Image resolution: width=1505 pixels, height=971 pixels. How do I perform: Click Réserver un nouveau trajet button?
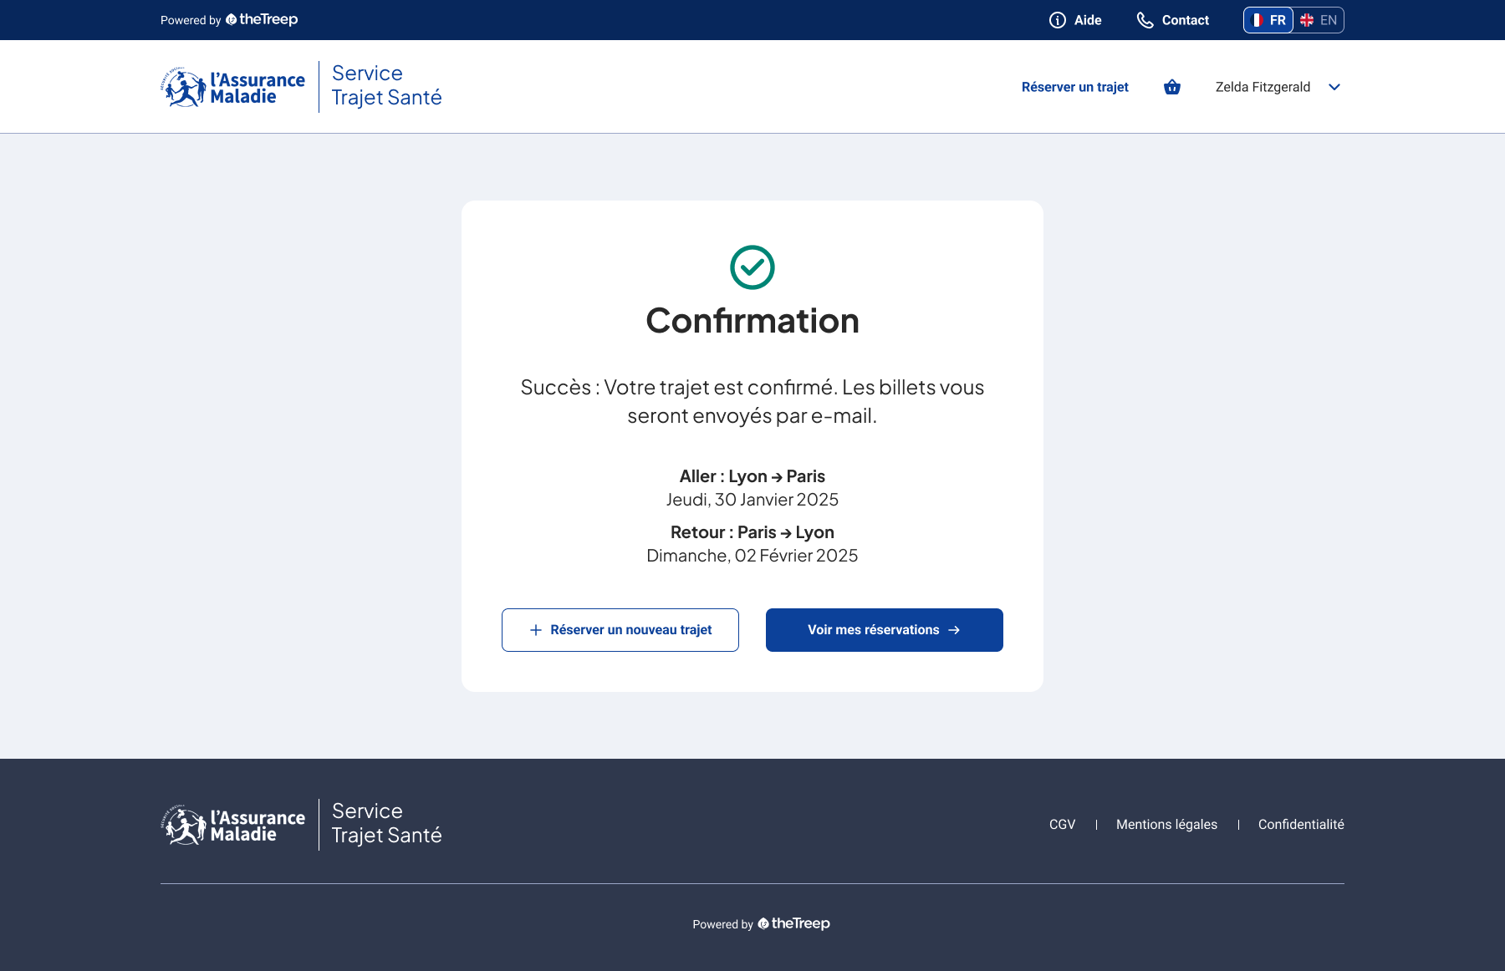(620, 630)
